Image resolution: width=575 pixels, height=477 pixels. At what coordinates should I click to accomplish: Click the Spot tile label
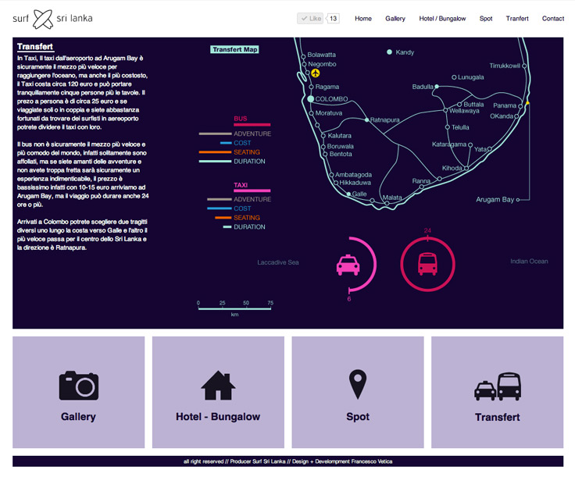[358, 417]
